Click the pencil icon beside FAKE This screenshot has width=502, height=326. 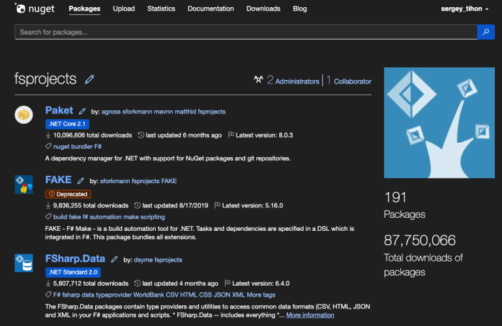click(x=81, y=181)
